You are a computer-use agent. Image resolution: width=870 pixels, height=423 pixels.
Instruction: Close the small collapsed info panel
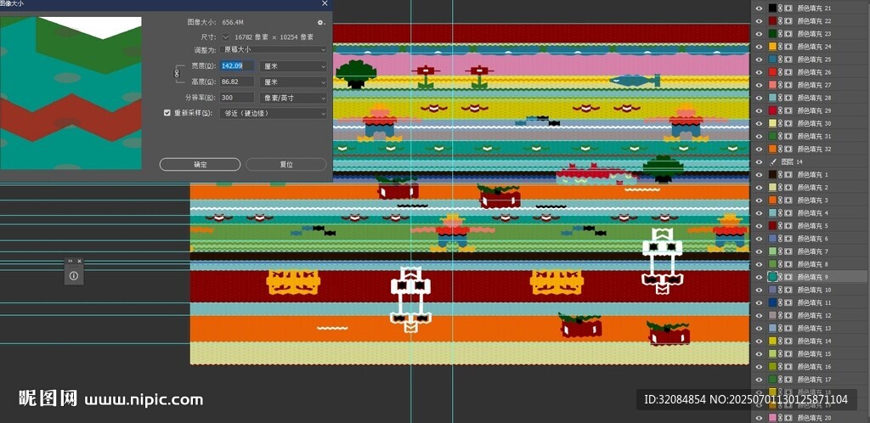coord(79,261)
